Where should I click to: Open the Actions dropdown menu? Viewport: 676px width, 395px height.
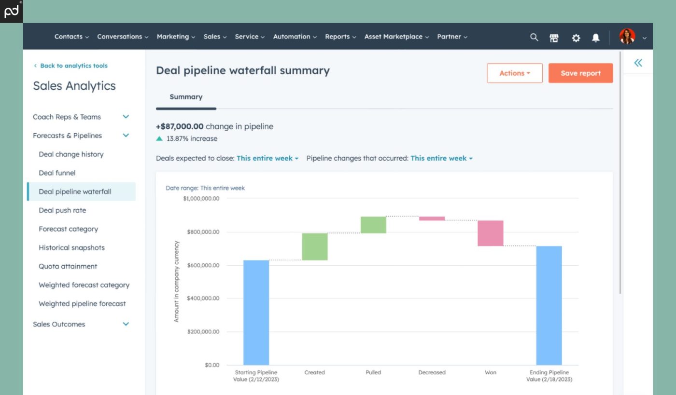pos(515,73)
